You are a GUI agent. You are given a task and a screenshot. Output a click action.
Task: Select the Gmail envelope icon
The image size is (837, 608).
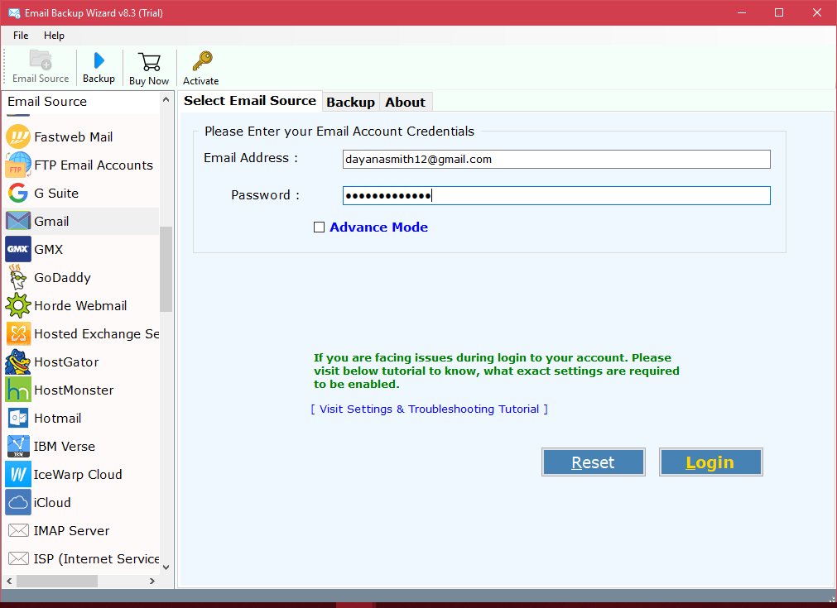(18, 221)
